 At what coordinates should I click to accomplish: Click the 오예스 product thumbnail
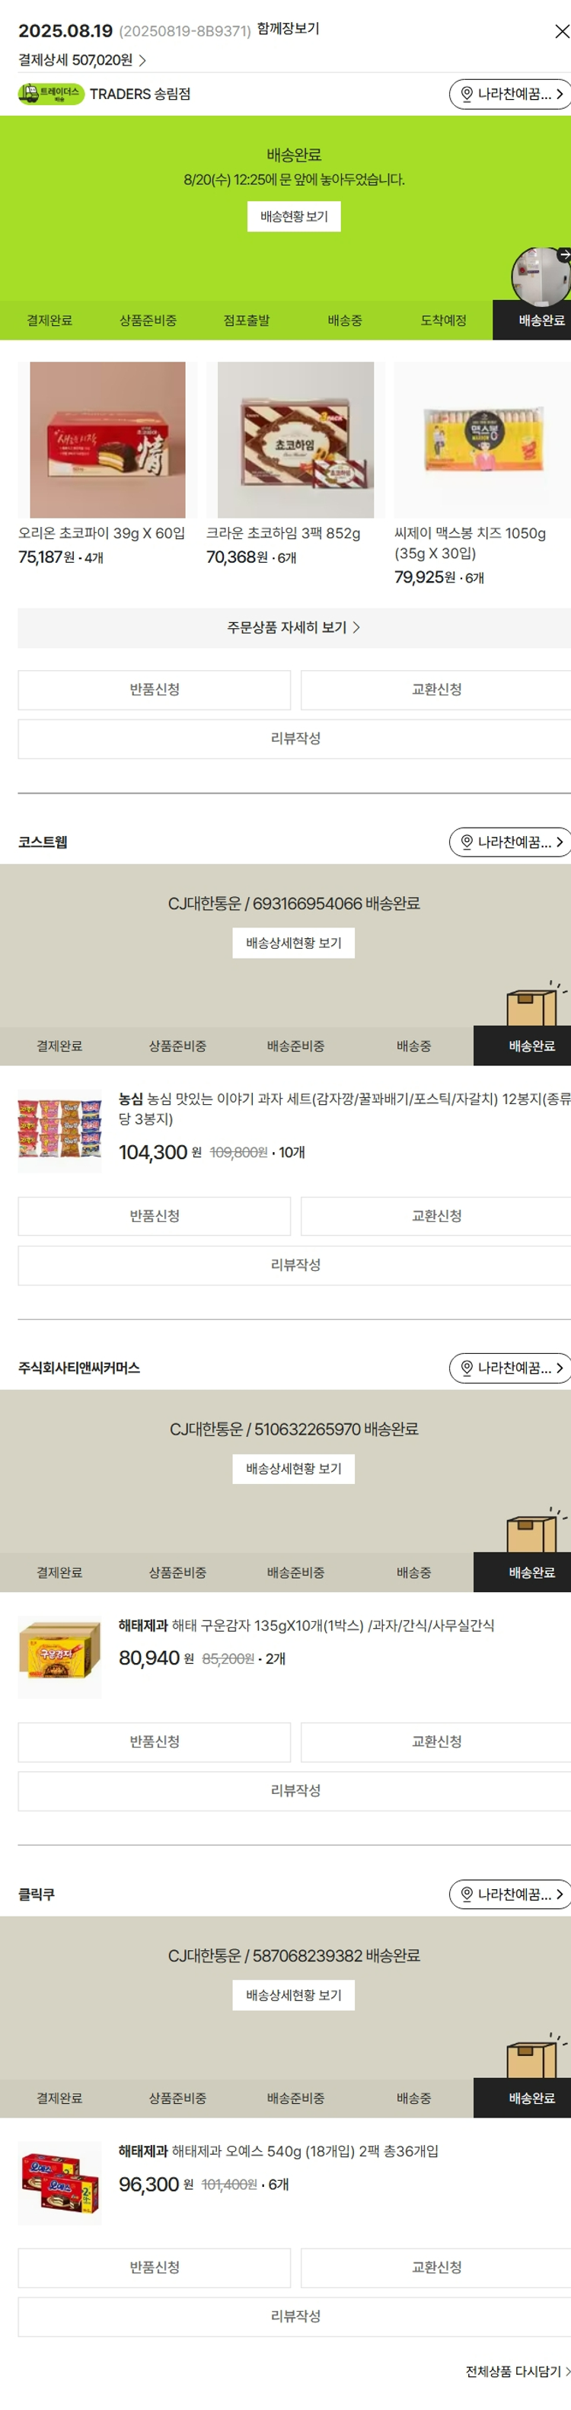tap(60, 2184)
